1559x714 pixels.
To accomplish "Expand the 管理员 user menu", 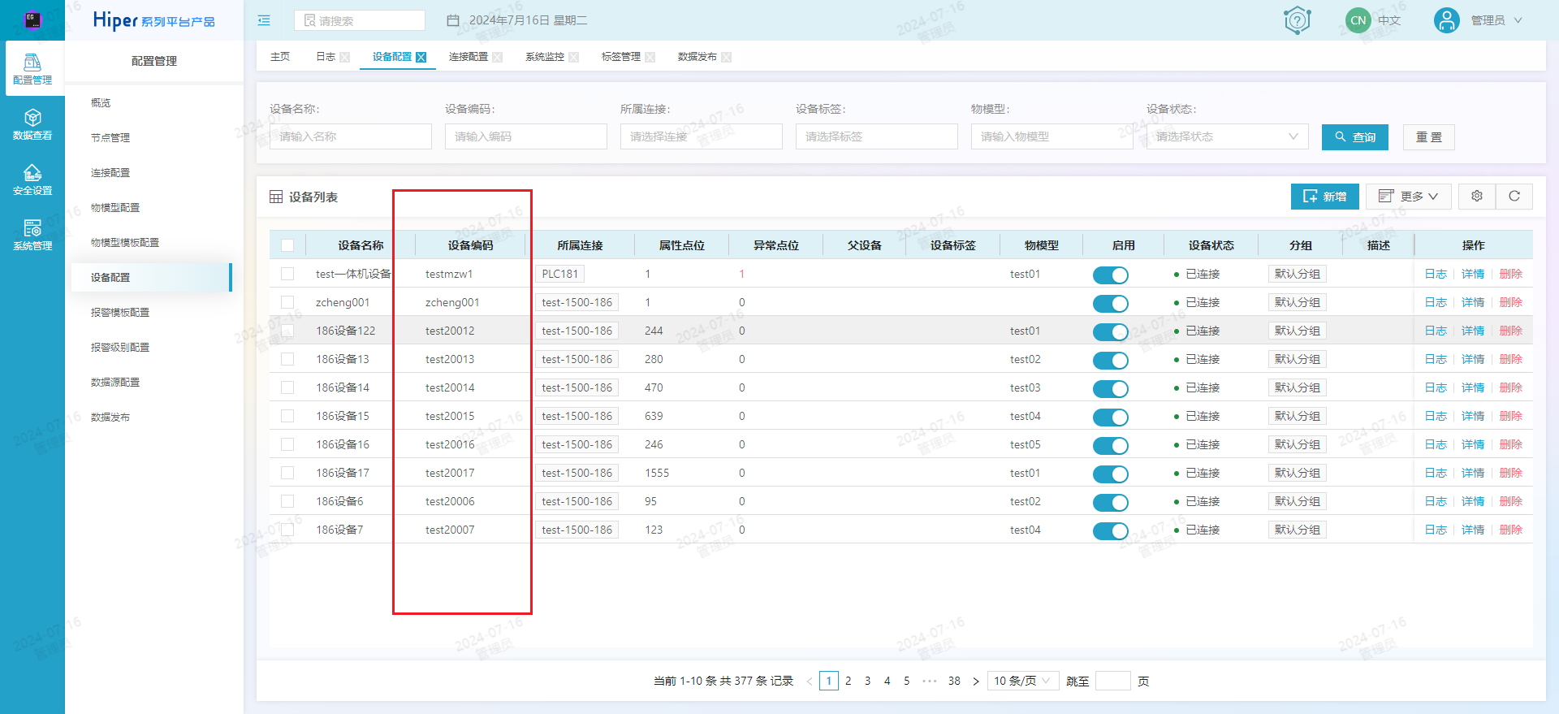I will 1496,20.
